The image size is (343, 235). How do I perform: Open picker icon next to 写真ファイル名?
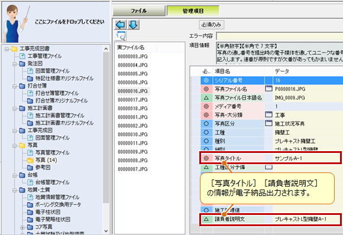(x=268, y=89)
